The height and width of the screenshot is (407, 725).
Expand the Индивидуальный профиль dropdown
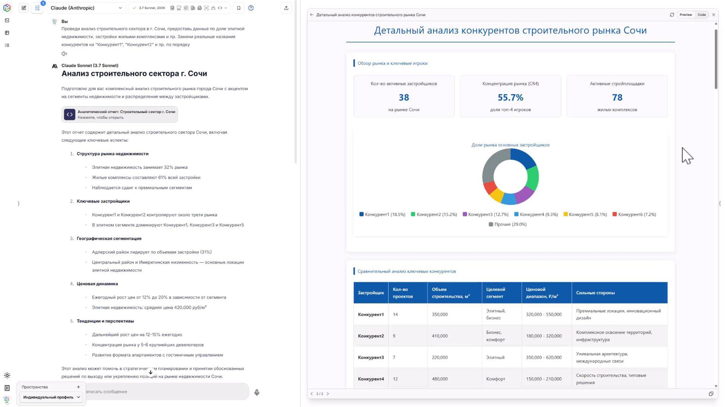pyautogui.click(x=51, y=397)
